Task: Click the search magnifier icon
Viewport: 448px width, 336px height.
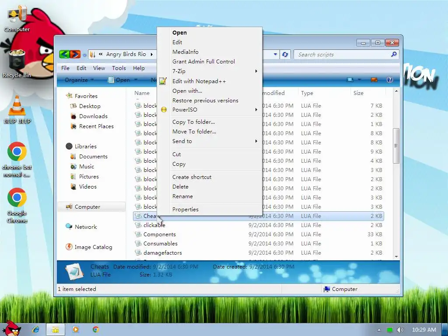Action: coord(394,54)
